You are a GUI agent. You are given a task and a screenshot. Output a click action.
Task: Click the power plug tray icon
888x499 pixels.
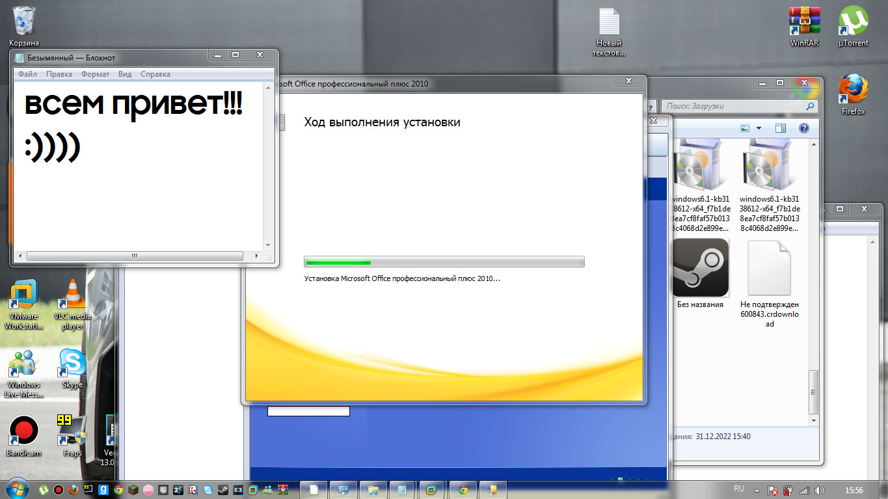click(x=789, y=490)
